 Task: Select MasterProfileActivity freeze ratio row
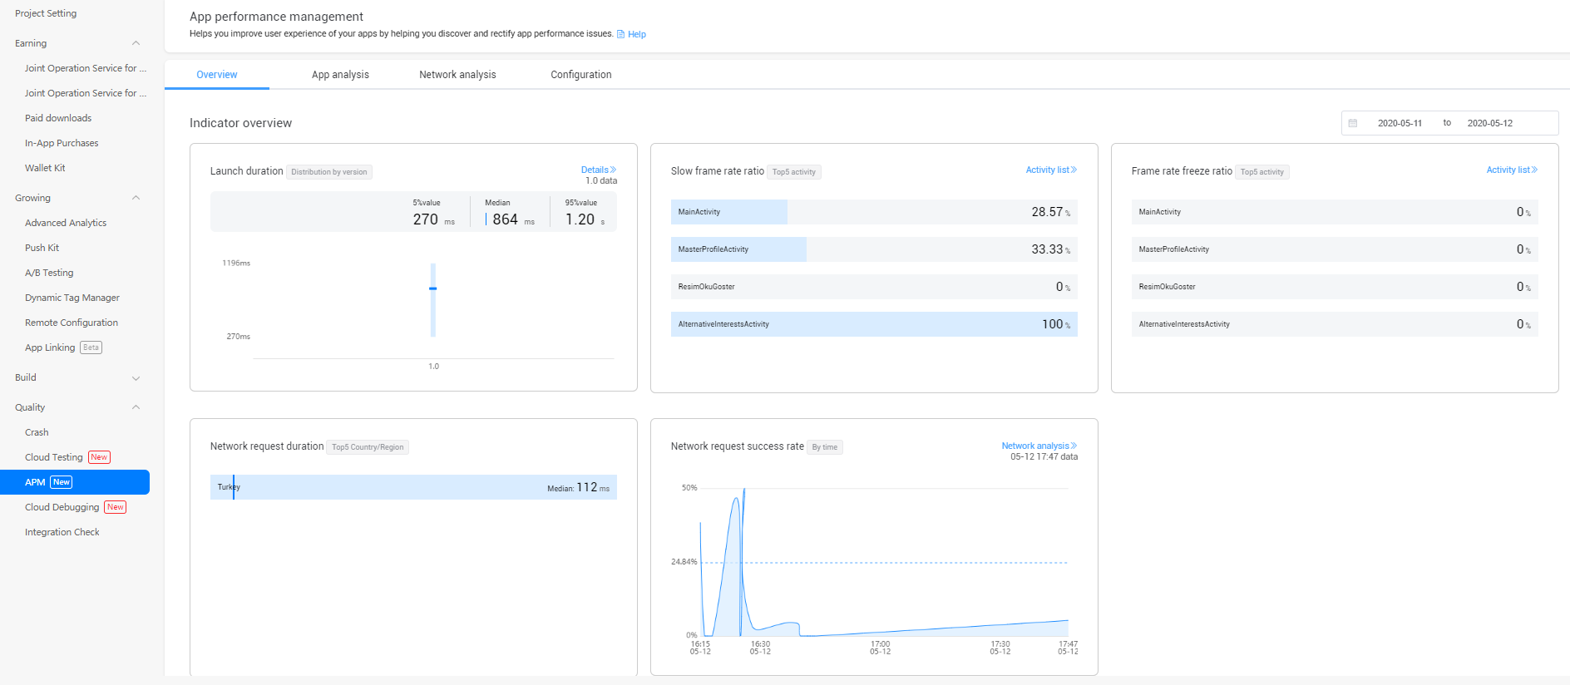1335,249
